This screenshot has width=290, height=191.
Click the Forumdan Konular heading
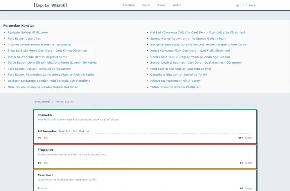(19, 25)
